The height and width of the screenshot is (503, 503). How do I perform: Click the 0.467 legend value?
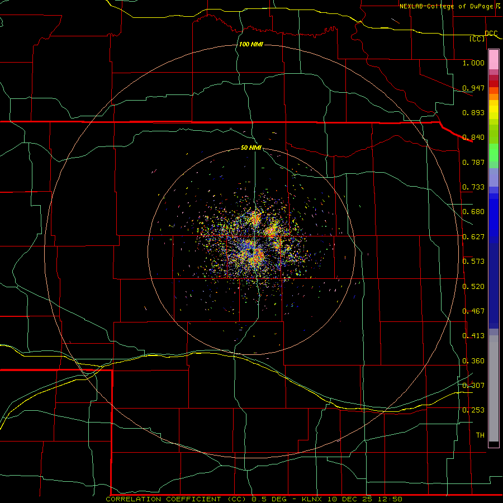tap(473, 311)
